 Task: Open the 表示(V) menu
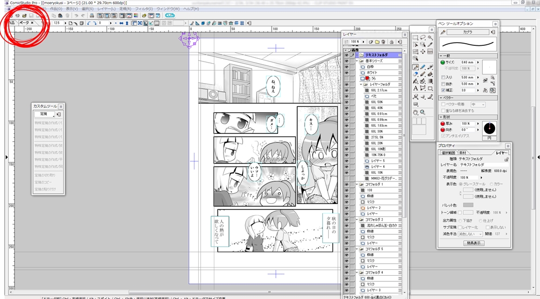[72, 9]
